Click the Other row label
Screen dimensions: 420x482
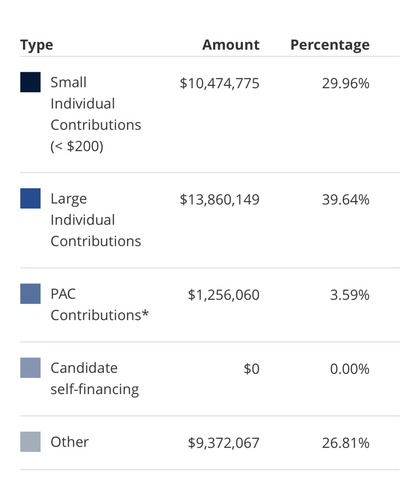[x=69, y=442]
